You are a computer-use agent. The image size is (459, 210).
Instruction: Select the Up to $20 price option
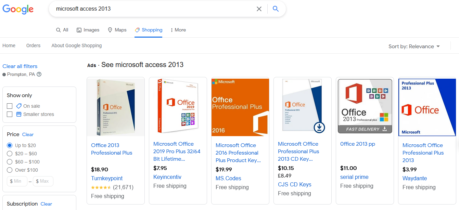10,145
